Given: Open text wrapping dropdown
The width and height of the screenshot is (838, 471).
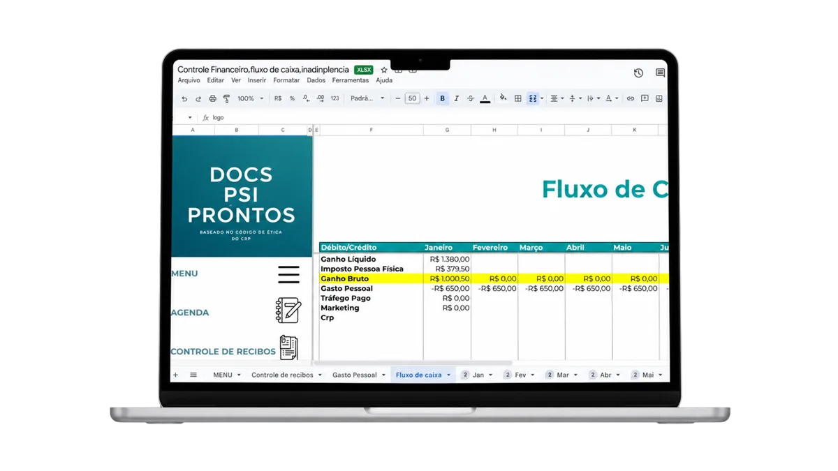Looking at the screenshot, I should coord(593,99).
